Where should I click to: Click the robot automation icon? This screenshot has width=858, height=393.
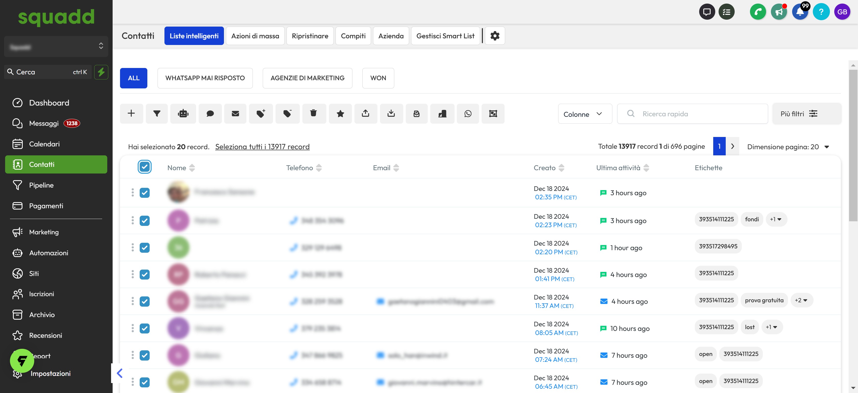(x=183, y=114)
